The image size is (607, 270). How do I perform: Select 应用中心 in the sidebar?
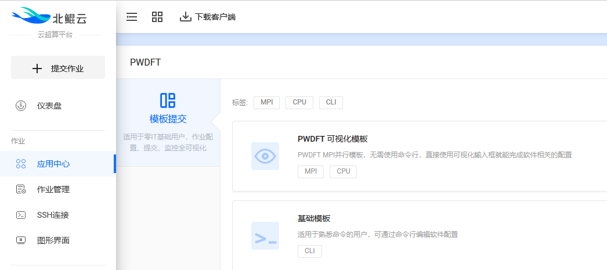58,164
